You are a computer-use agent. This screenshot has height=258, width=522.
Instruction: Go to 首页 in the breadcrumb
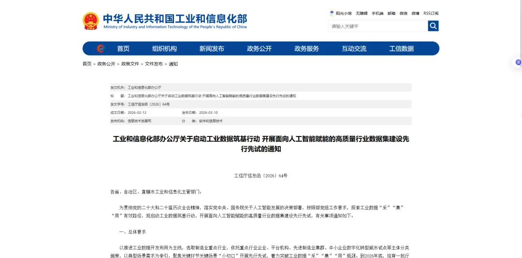pyautogui.click(x=87, y=64)
